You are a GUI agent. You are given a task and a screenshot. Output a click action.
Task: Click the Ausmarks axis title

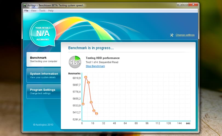click(x=74, y=74)
